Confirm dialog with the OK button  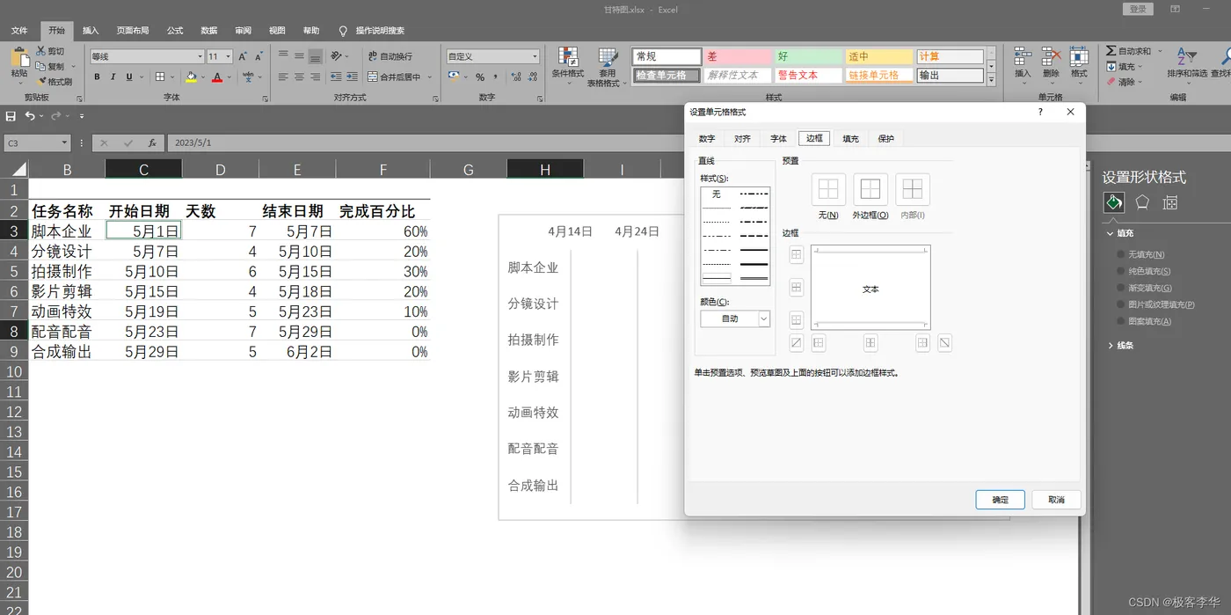1000,500
